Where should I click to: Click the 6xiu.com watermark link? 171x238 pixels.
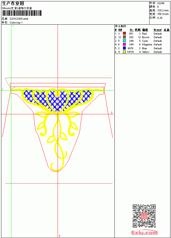(x=144, y=233)
